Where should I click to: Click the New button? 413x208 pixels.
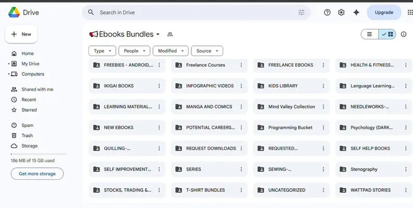point(21,34)
